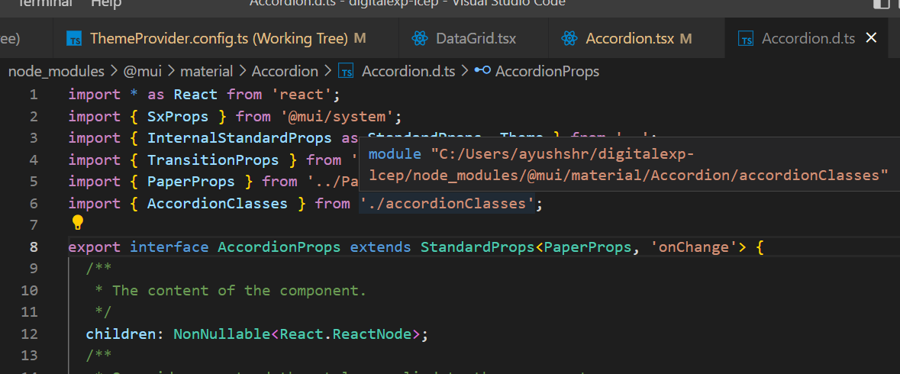Open the Help menu
The width and height of the screenshot is (900, 374).
coord(106,4)
